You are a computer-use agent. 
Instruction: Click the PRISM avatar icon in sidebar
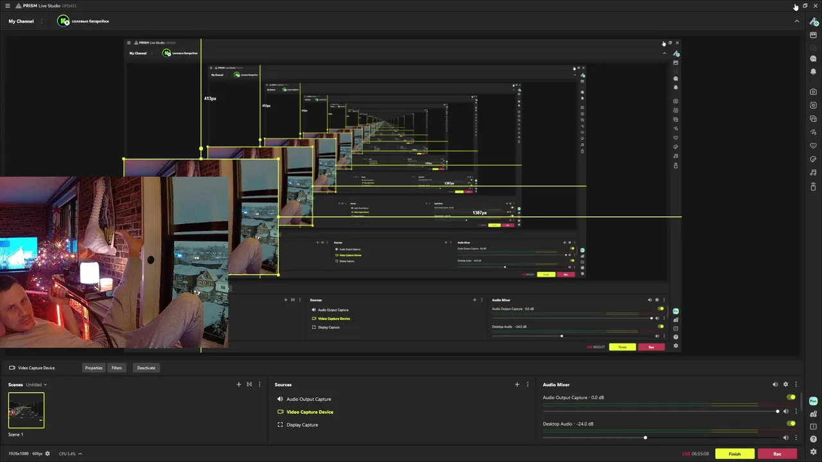[813, 21]
